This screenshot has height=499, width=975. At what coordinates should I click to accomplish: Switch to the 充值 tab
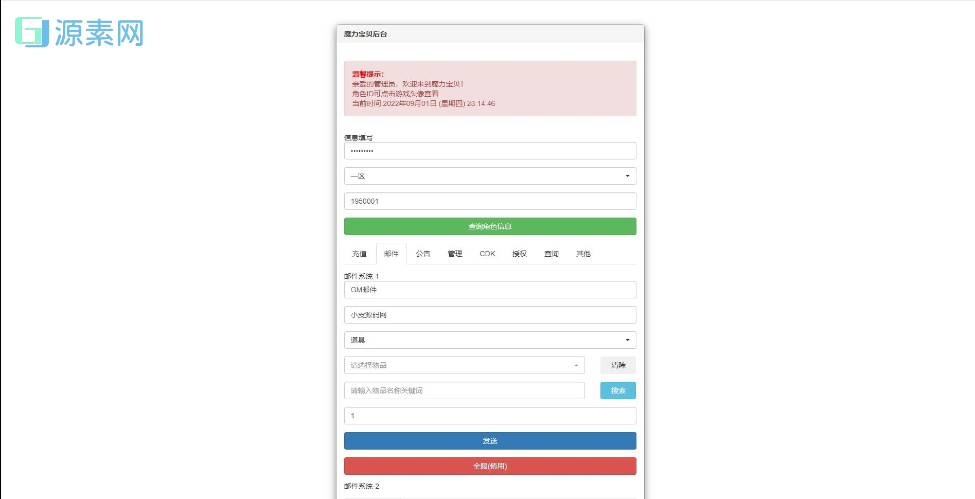pos(359,253)
